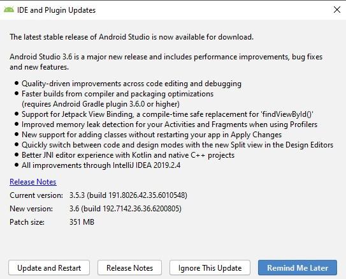Click the Release Notes button at bottom
The width and height of the screenshot is (346, 279).
coord(129,268)
